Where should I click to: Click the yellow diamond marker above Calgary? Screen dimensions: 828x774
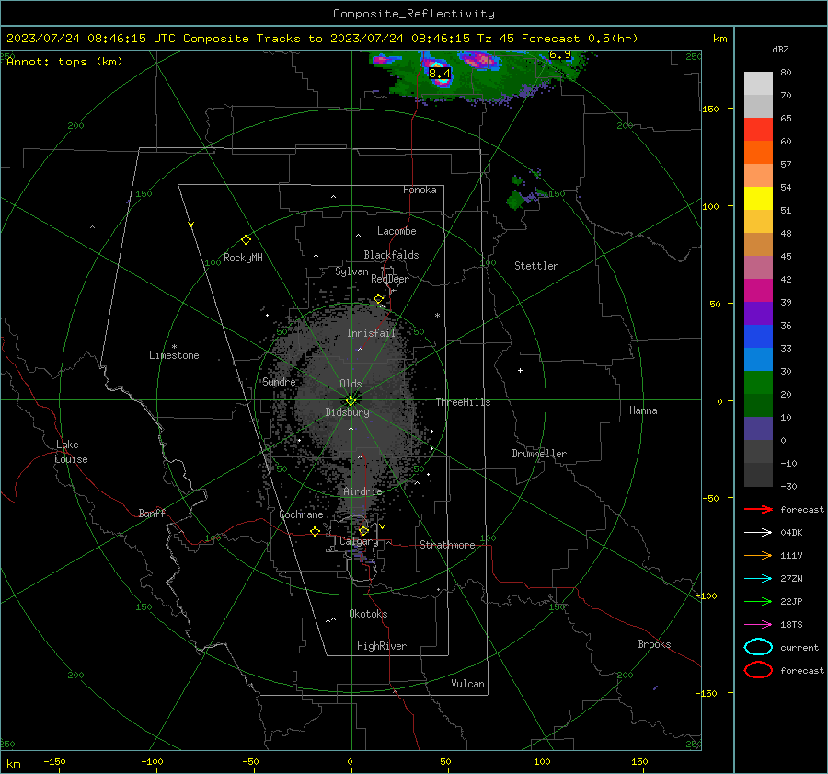[363, 530]
